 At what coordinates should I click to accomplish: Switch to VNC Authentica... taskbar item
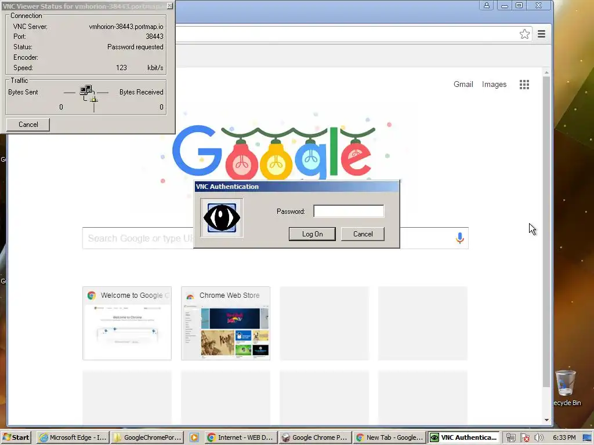463,437
